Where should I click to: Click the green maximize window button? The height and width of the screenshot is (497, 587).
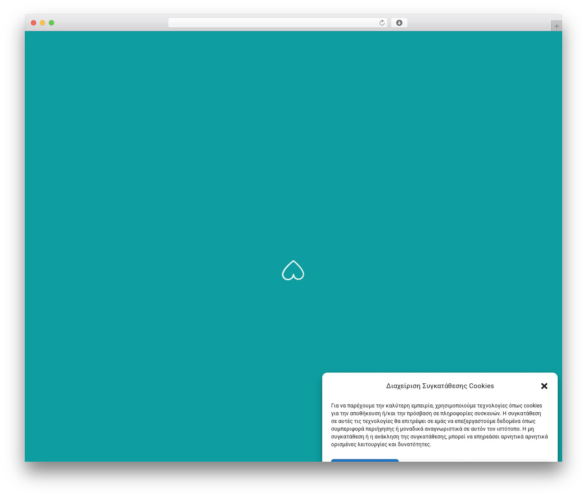(x=51, y=23)
